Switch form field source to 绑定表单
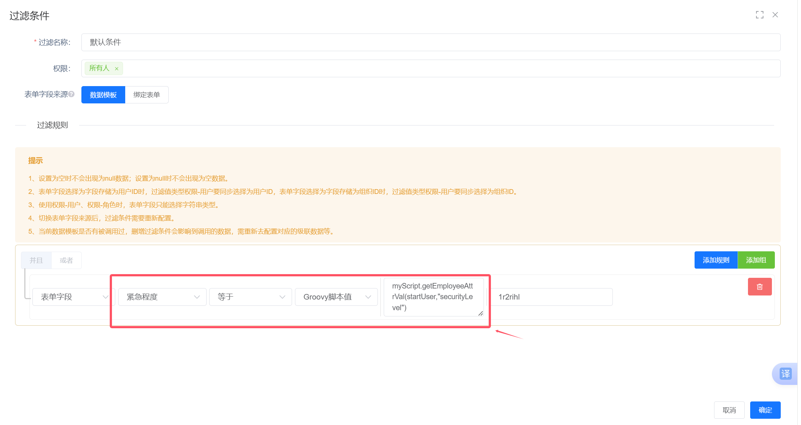Screen dimensions: 801x425 pos(147,95)
